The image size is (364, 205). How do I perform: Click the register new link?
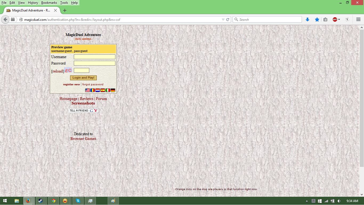[x=71, y=85]
